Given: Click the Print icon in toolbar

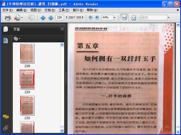Looking at the screenshot, I should (x=8, y=18).
